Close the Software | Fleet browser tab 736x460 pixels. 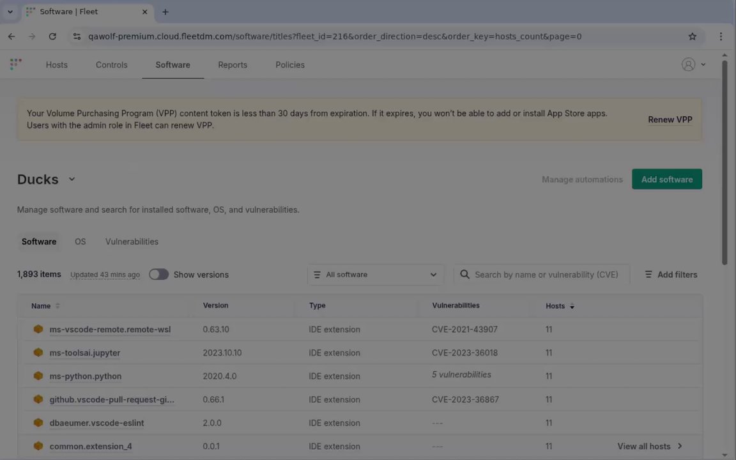point(144,11)
